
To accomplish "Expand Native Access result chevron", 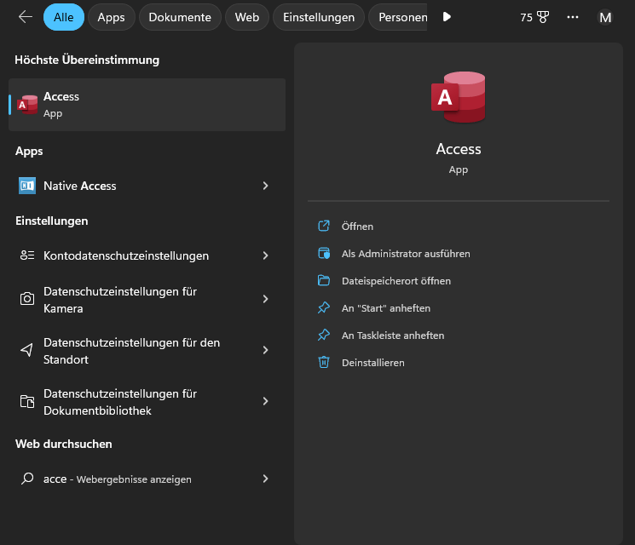I will 265,186.
